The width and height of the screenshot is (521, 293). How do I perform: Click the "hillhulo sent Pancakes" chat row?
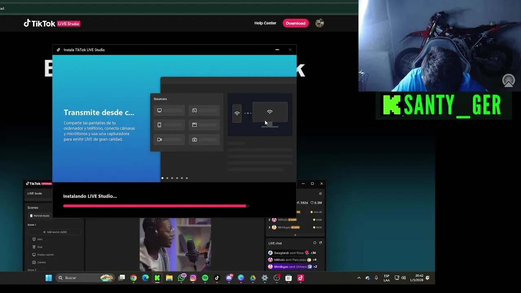pyautogui.click(x=292, y=260)
